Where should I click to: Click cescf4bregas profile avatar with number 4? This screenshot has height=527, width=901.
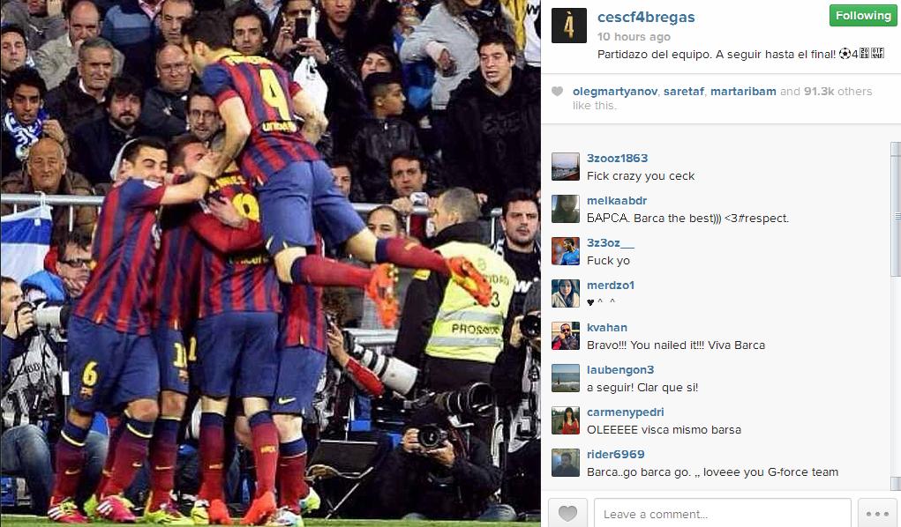[x=569, y=26]
